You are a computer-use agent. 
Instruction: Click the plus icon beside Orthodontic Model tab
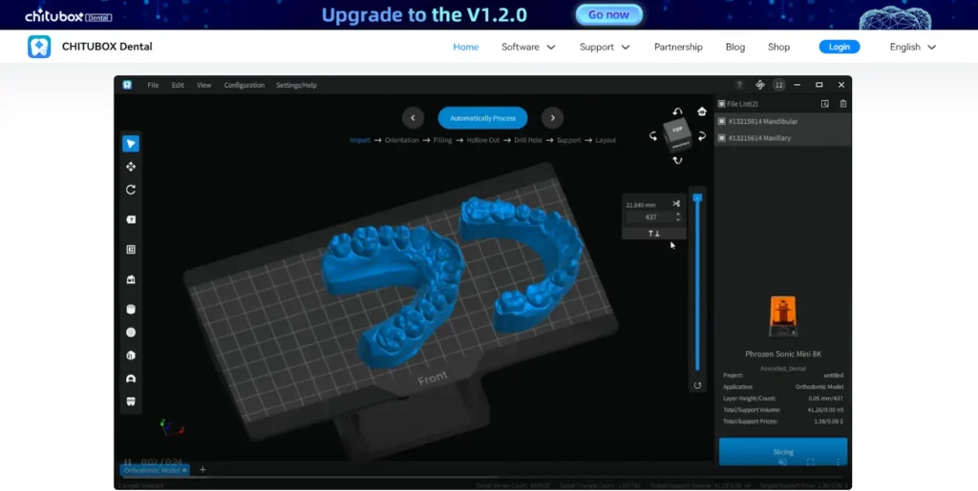point(202,470)
